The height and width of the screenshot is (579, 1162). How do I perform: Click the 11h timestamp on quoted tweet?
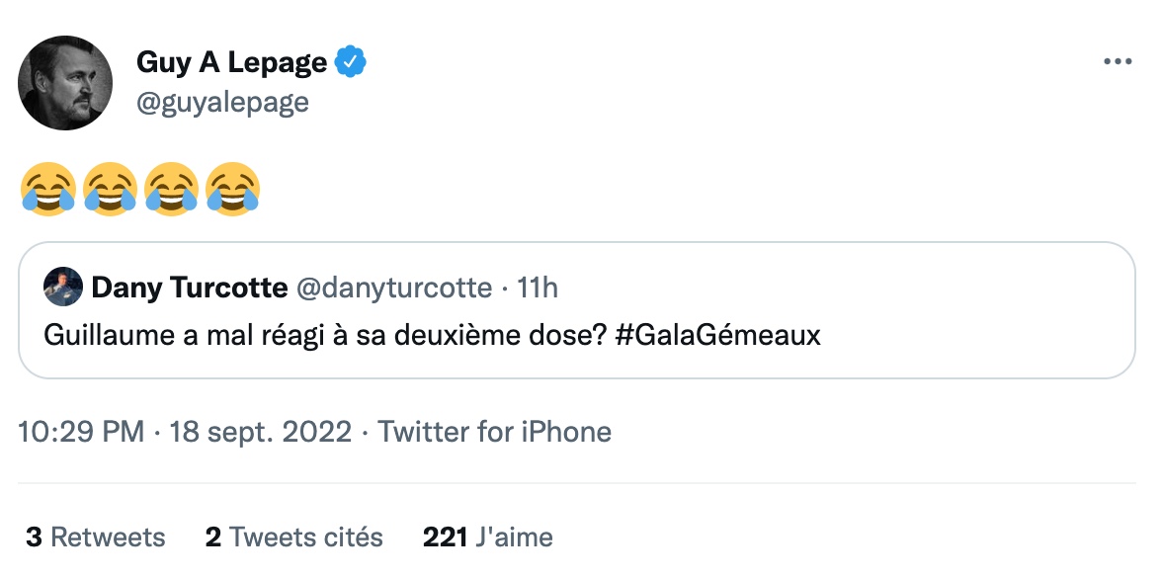[537, 288]
